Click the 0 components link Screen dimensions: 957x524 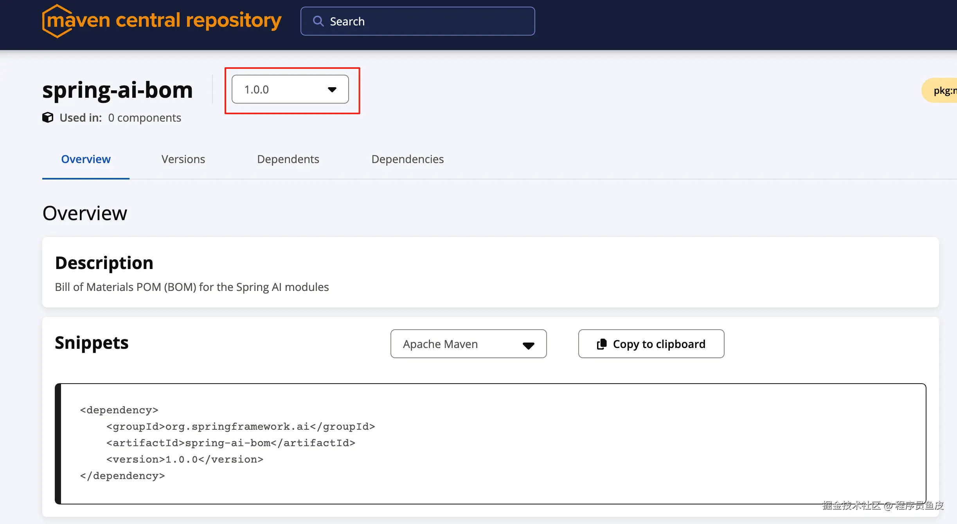(144, 118)
